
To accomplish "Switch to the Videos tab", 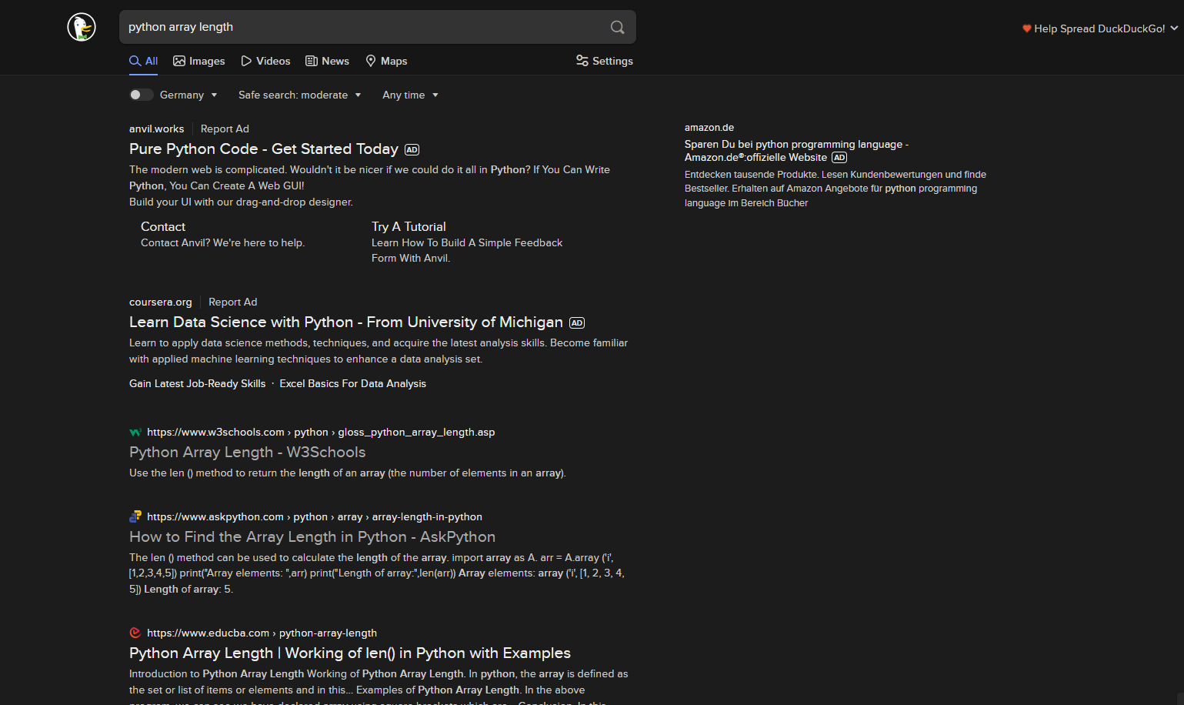I will coord(265,61).
